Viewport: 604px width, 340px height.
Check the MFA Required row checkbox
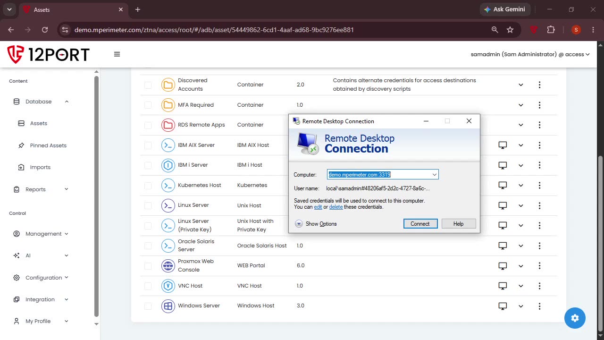pos(148,105)
